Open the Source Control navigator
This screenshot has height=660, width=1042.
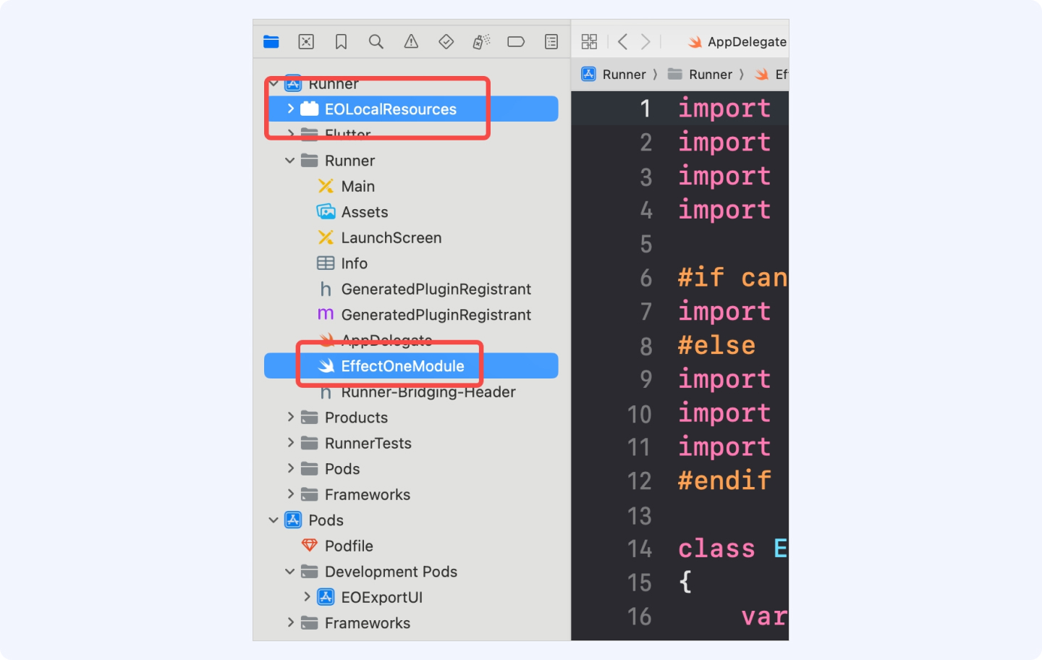[x=306, y=42]
